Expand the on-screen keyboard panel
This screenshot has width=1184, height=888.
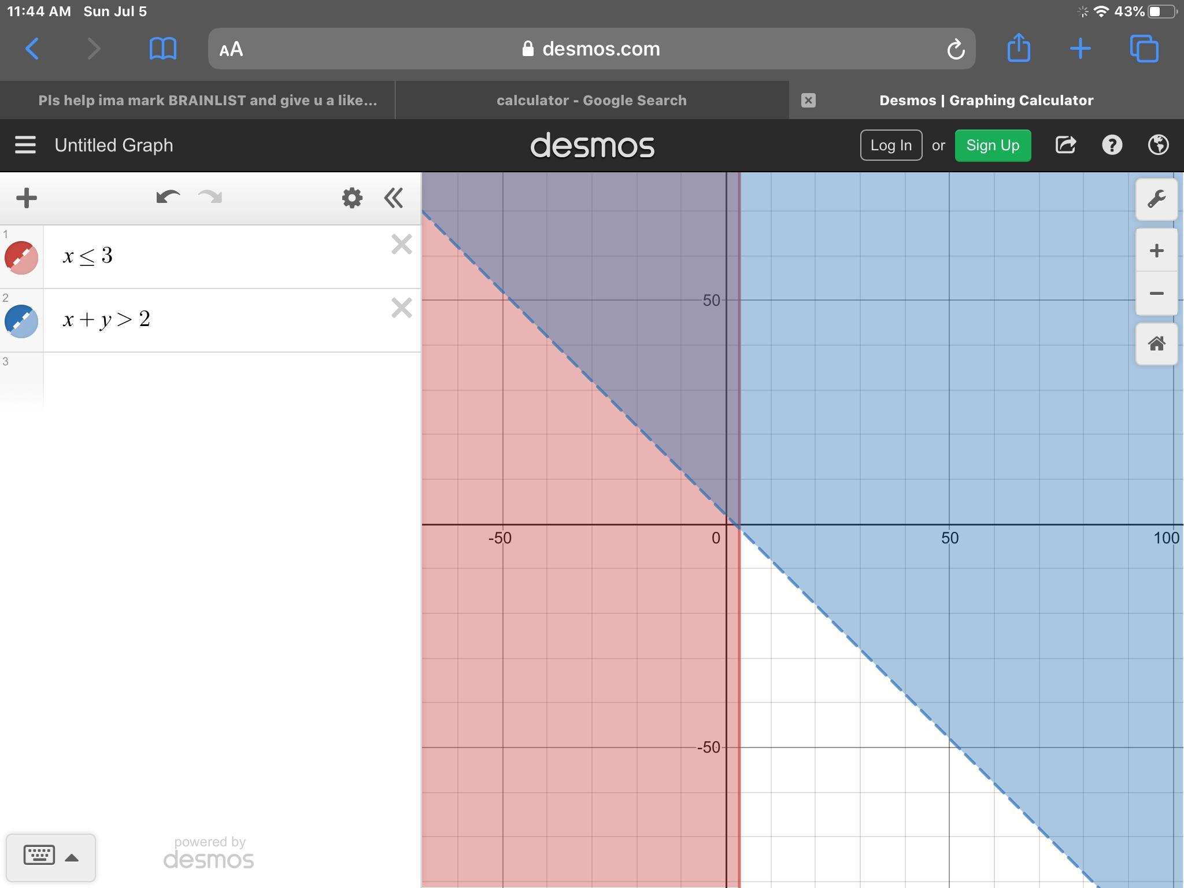(51, 857)
